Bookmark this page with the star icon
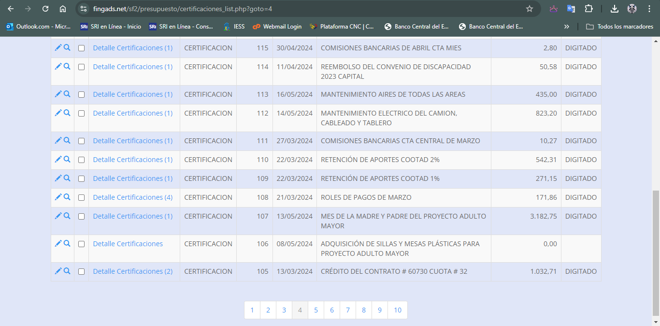This screenshot has width=660, height=326. 529,9
